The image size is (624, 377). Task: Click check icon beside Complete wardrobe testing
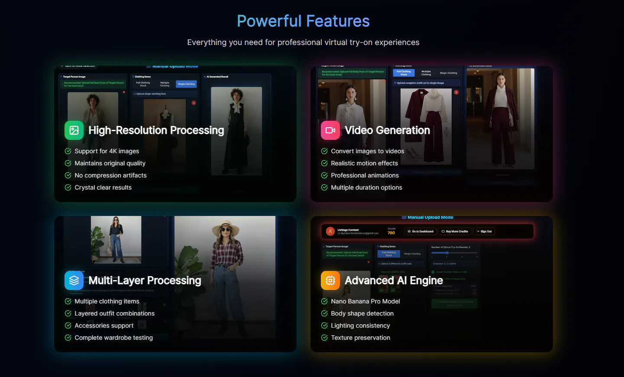[x=68, y=338]
